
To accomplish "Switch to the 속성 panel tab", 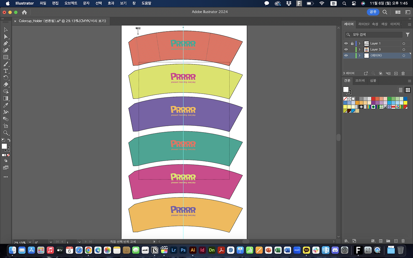I will tap(375, 24).
